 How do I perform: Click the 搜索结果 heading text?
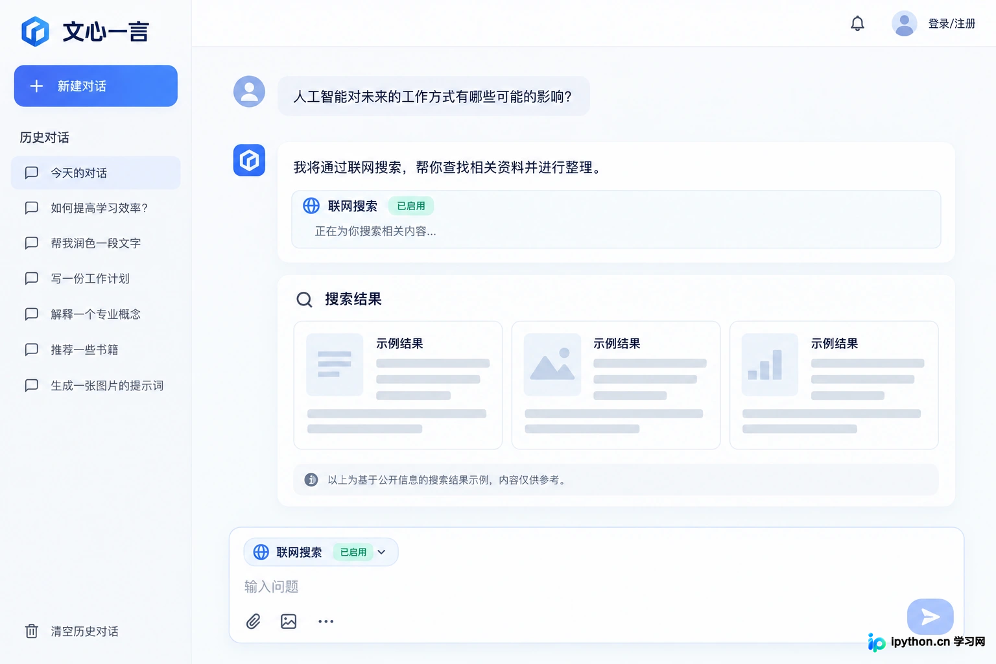(x=353, y=299)
